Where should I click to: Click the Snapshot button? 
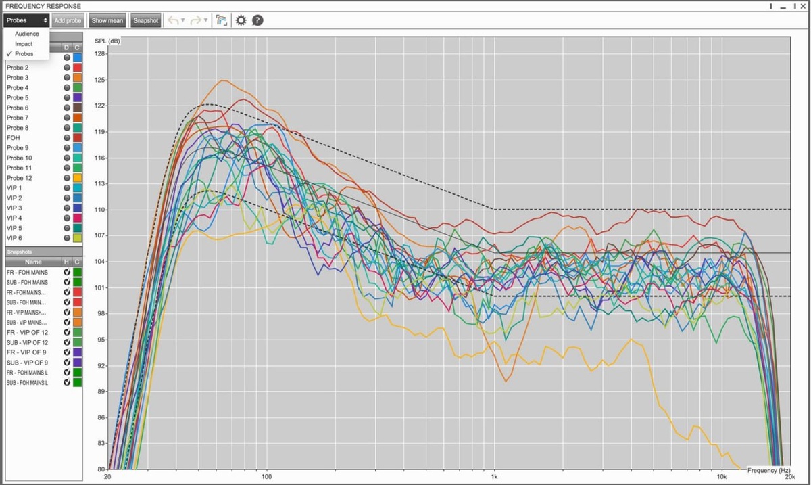(145, 20)
